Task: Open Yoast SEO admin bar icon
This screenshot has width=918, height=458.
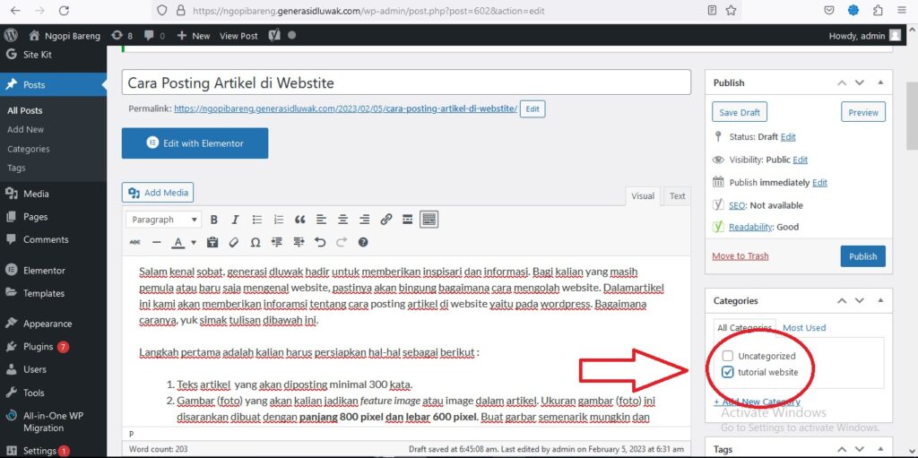Action: point(274,36)
